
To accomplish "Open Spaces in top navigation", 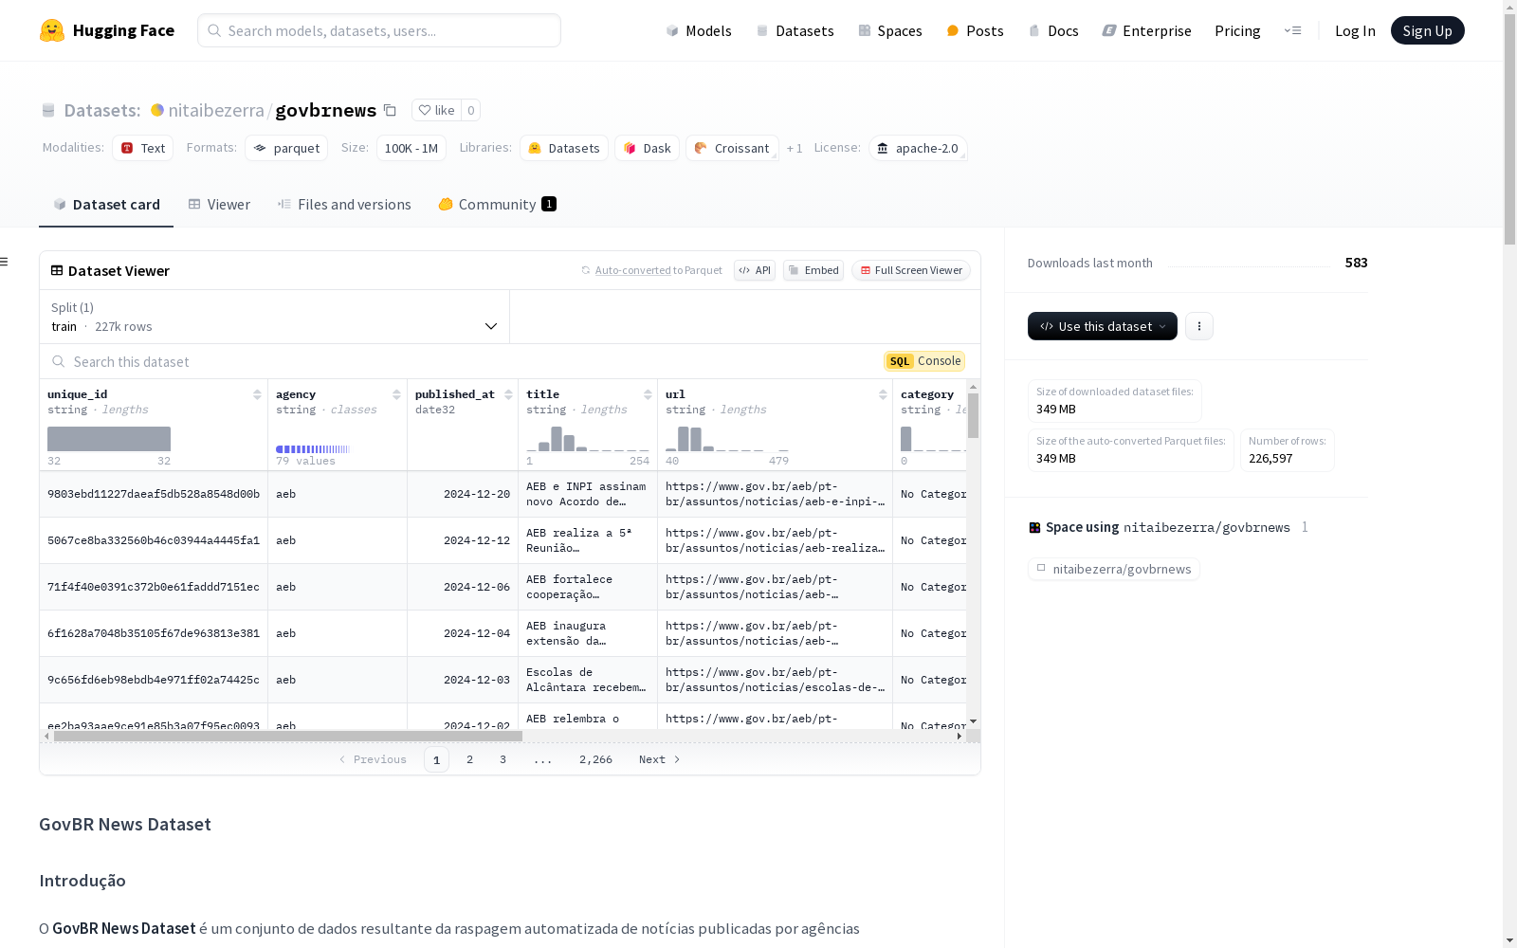I will tap(890, 30).
